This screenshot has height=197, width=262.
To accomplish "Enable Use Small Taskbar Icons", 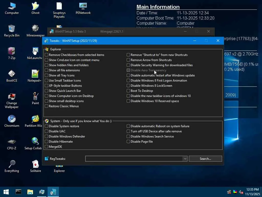I will pos(47,80).
